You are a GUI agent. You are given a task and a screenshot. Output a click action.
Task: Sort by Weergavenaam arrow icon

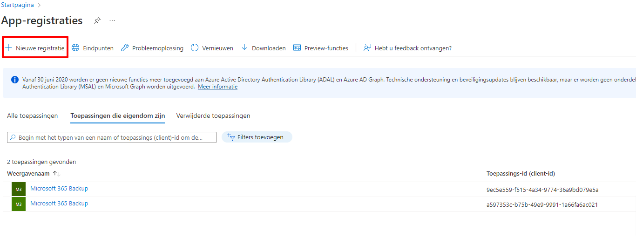point(57,174)
